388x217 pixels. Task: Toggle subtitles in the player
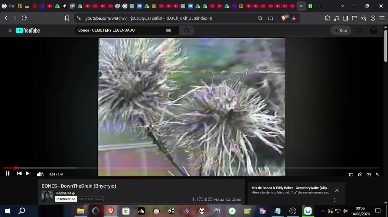tap(351, 175)
